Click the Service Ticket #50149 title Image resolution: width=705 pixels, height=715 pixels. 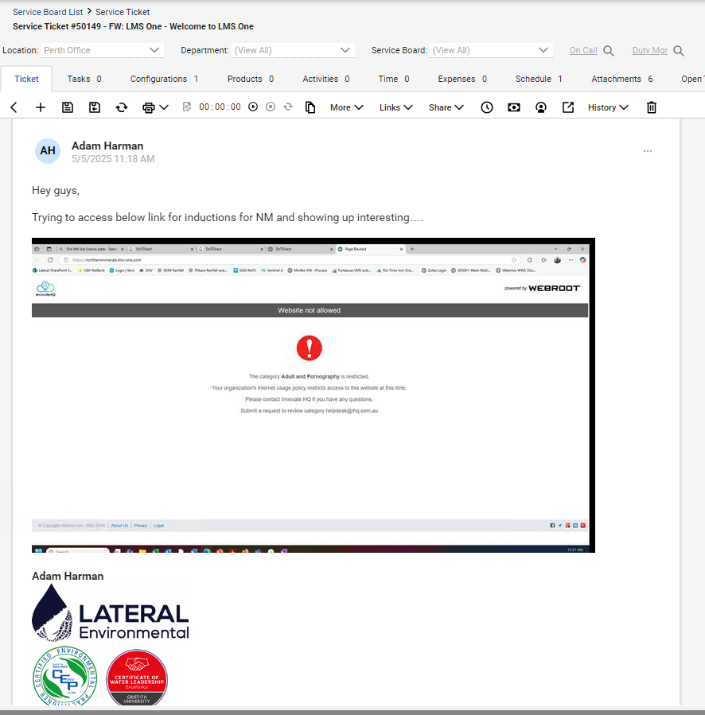[x=133, y=26]
